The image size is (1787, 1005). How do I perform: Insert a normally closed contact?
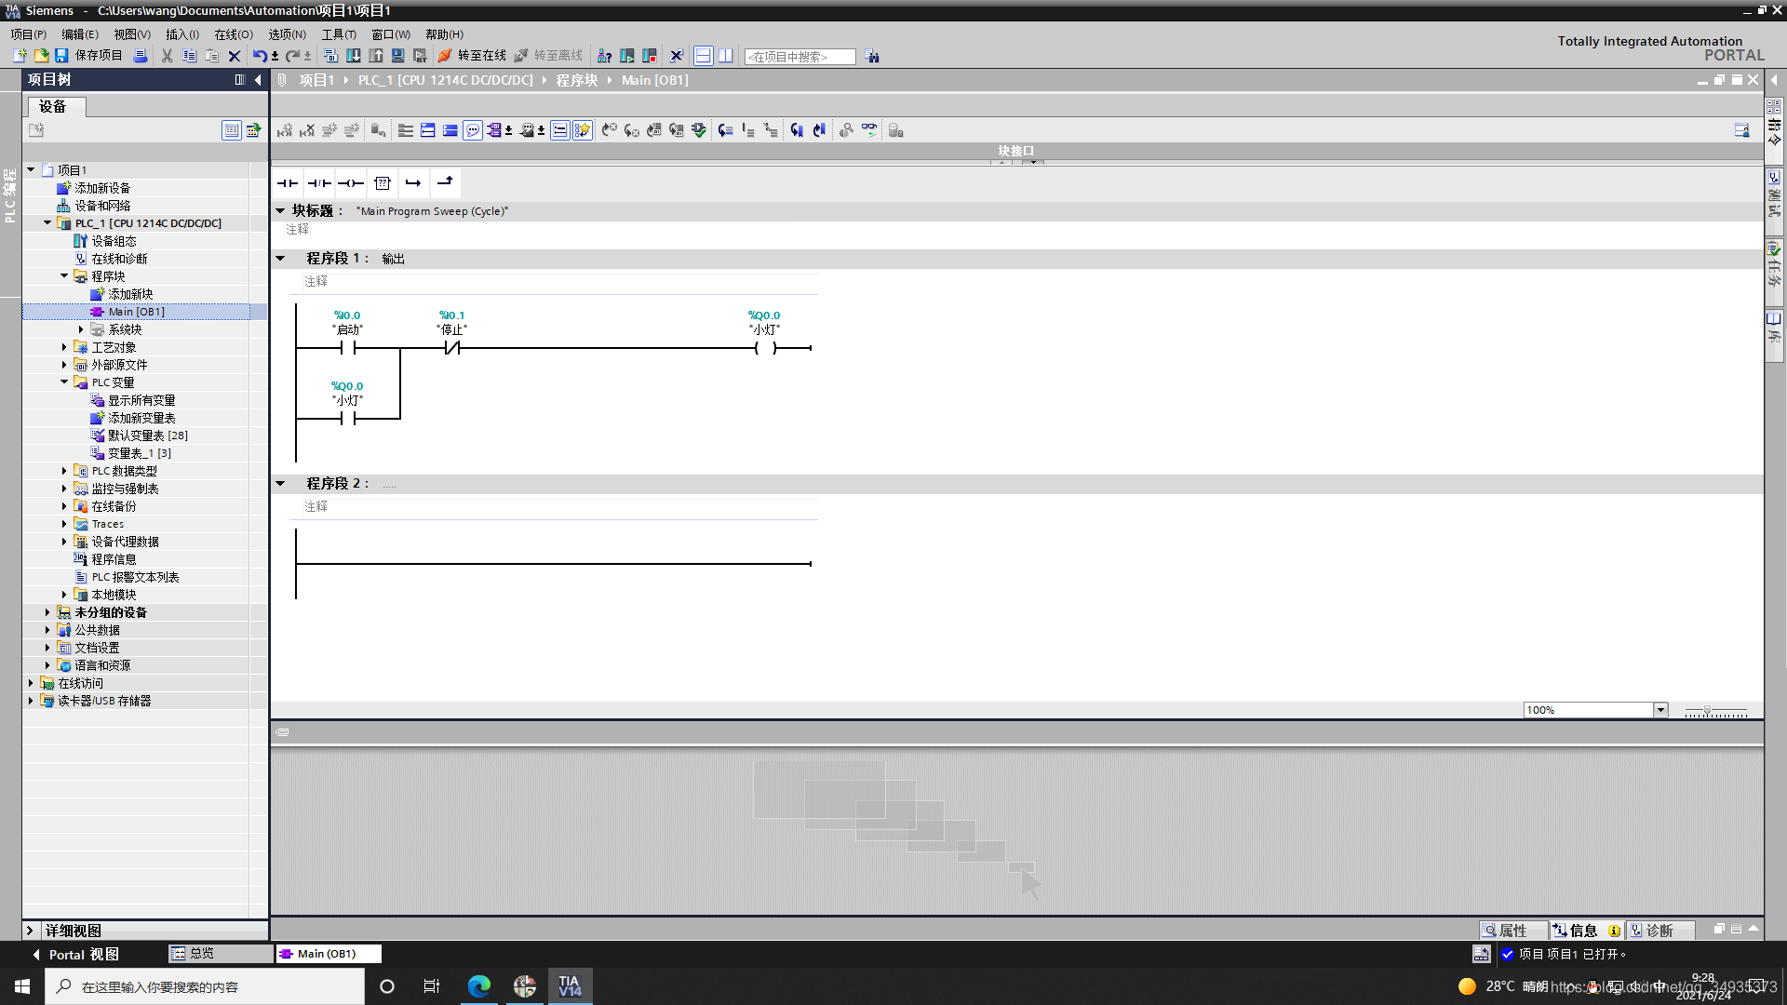coord(319,183)
